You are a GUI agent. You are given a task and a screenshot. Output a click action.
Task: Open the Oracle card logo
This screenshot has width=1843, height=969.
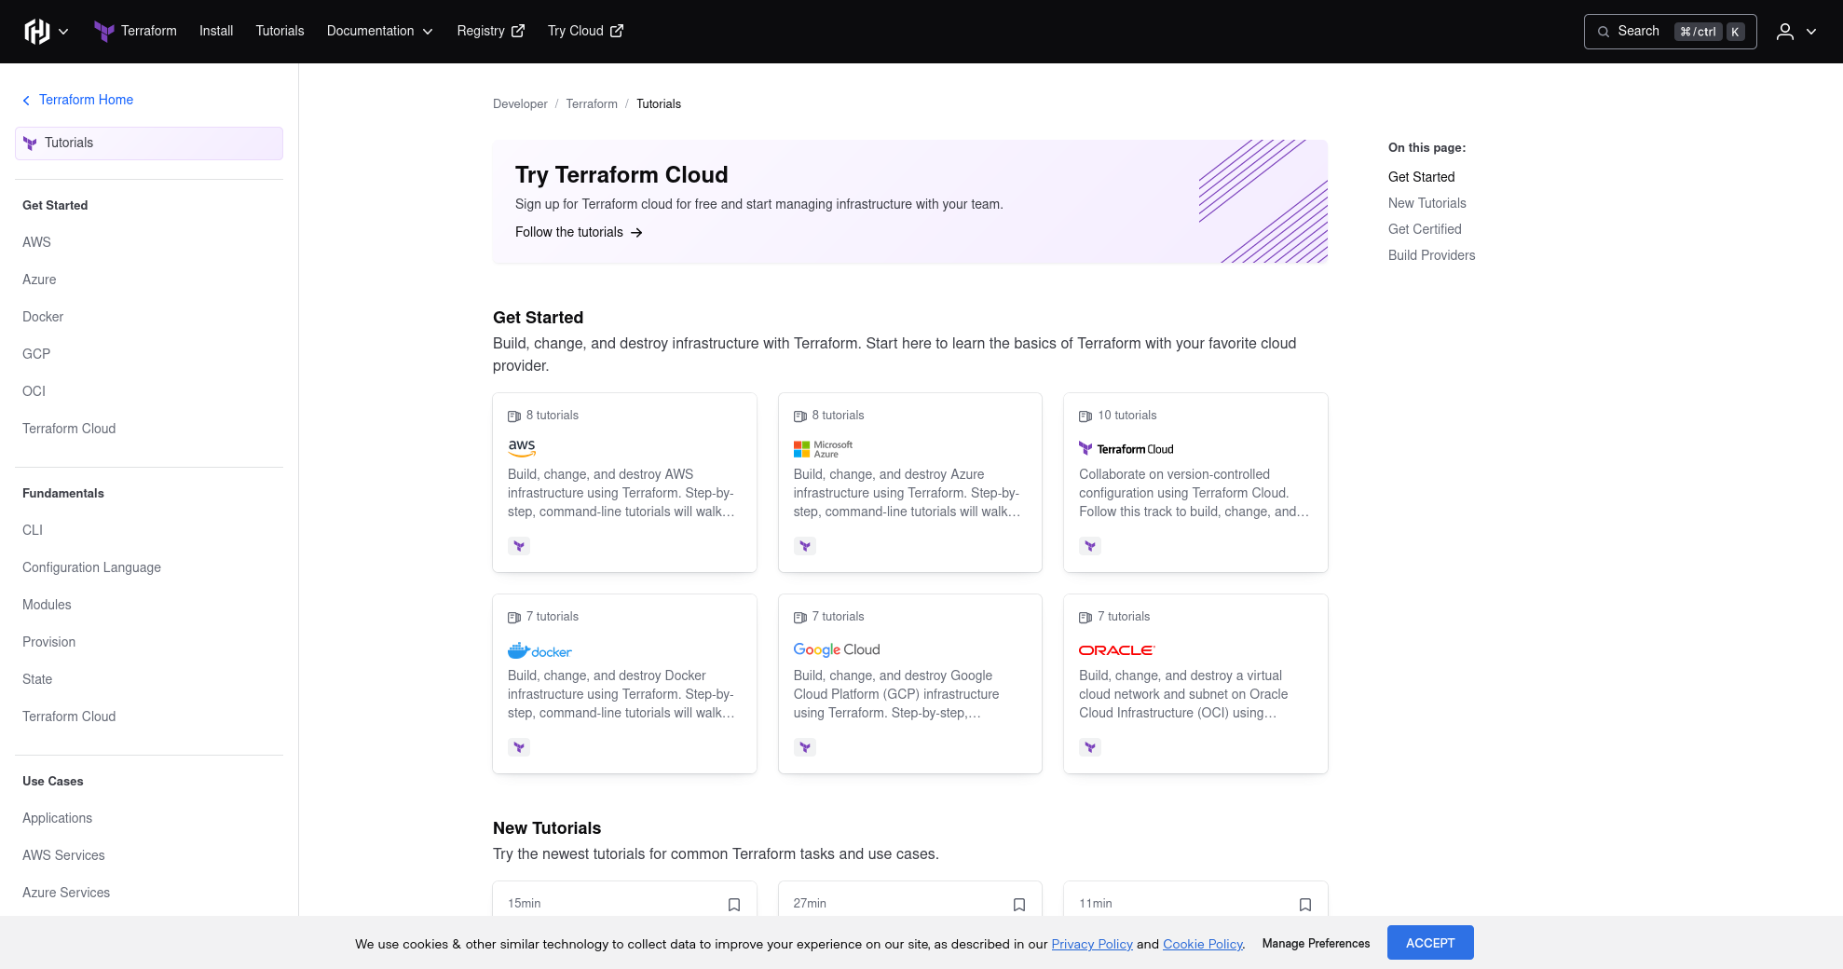[x=1116, y=650]
